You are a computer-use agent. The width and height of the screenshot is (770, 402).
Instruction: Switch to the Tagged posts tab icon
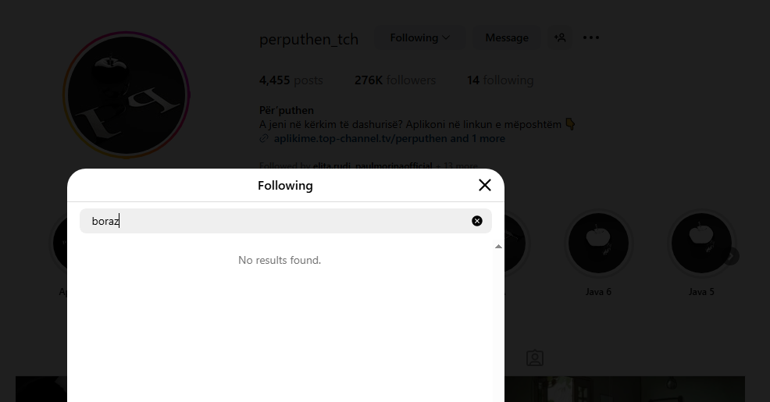click(x=535, y=358)
